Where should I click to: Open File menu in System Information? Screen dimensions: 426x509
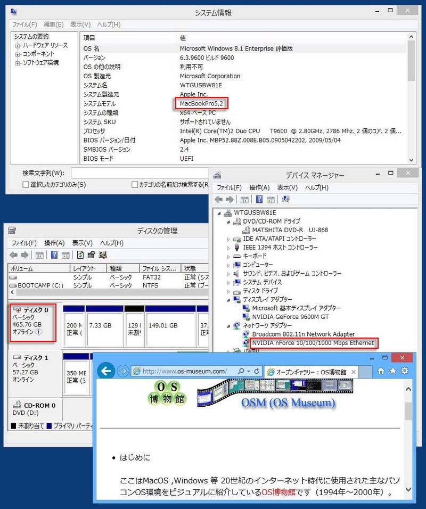(x=24, y=24)
